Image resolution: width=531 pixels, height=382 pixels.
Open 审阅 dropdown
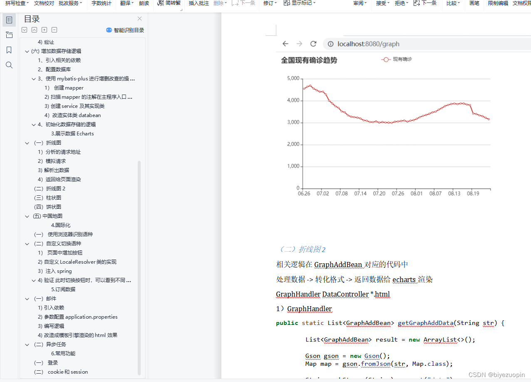(x=360, y=3)
